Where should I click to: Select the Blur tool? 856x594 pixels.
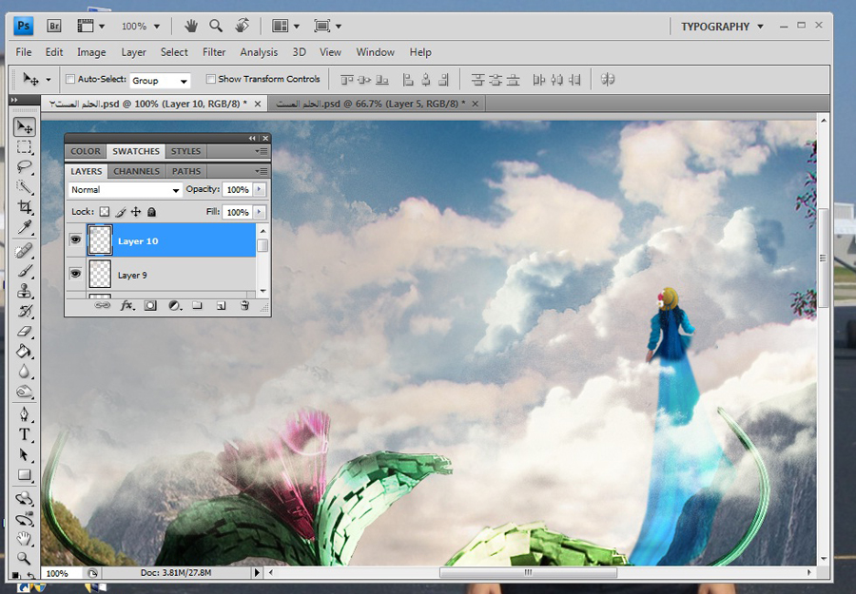24,371
